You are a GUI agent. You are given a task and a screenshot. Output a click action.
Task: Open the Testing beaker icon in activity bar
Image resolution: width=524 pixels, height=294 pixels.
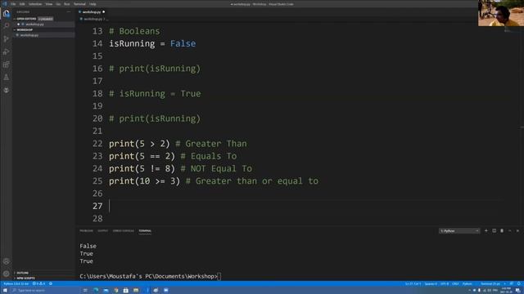(x=7, y=78)
